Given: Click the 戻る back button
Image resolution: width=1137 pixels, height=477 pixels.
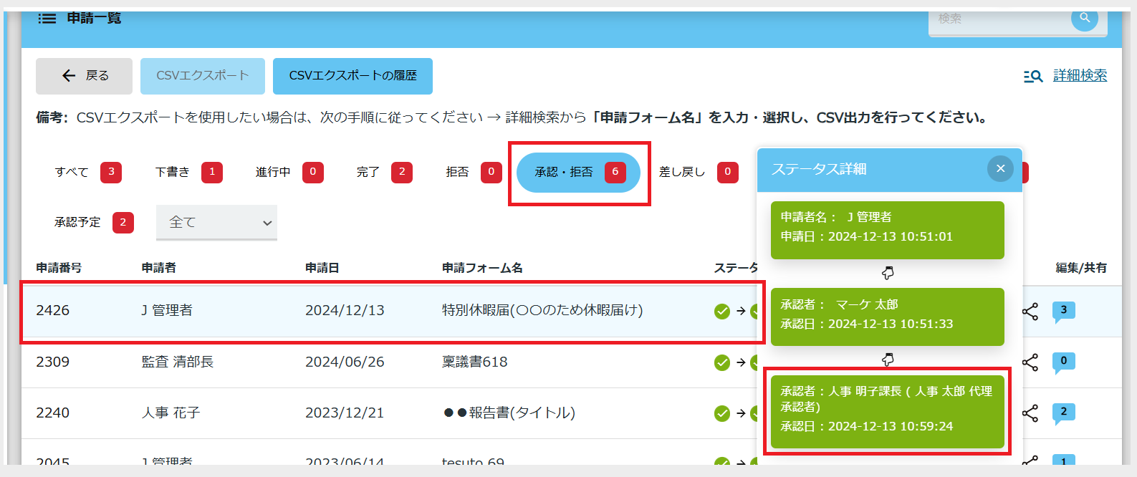Looking at the screenshot, I should 85,76.
